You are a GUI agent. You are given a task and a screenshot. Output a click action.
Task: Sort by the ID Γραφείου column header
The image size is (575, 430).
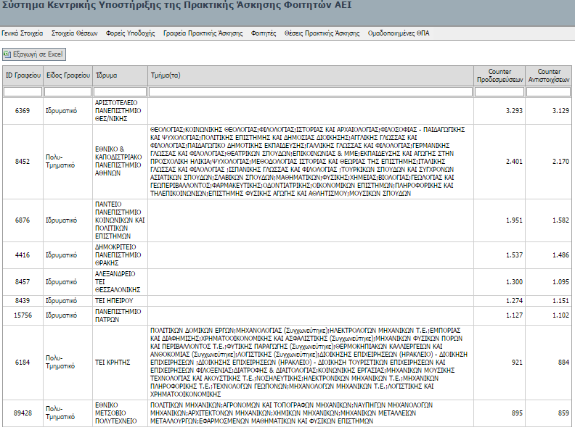pos(23,75)
